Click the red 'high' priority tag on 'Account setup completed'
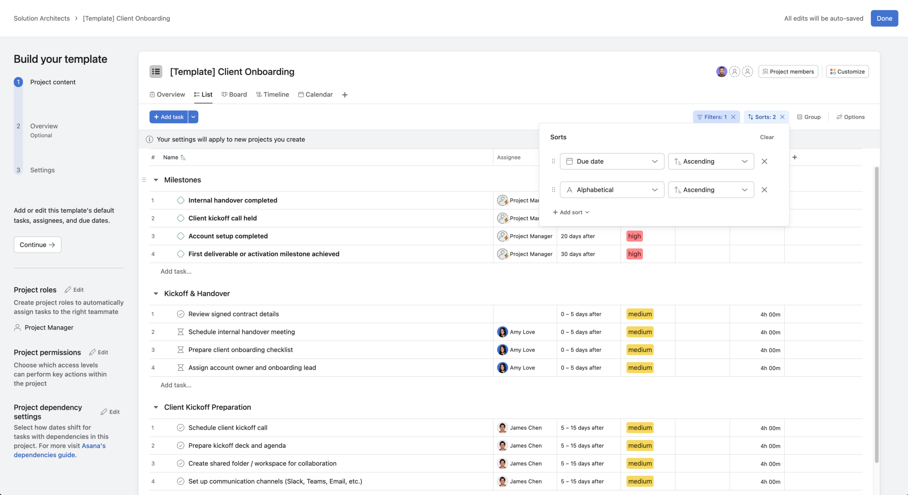908x495 pixels. [634, 236]
